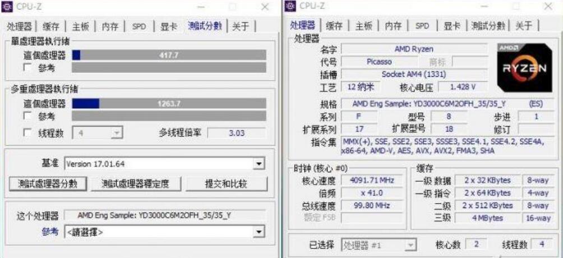The width and height of the screenshot is (563, 258).
Task: Click the Ryzen logo in the processor panel
Action: point(524,67)
